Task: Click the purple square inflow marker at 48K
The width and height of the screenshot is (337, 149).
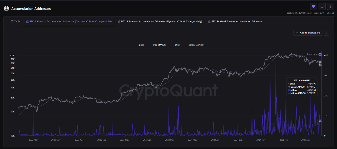Action: pyautogui.click(x=320, y=54)
